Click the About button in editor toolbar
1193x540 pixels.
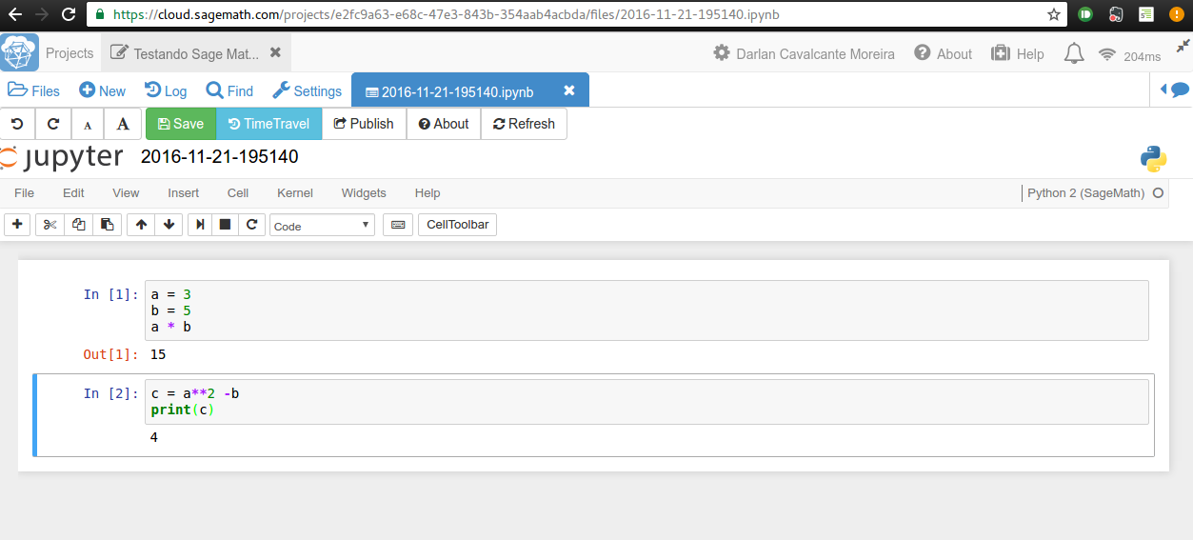444,124
